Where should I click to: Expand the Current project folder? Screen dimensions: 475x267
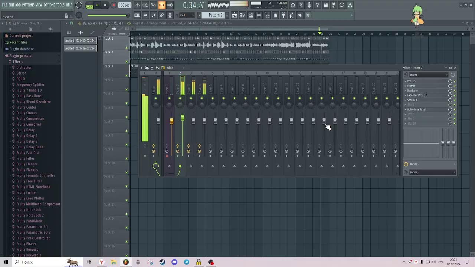(21, 36)
